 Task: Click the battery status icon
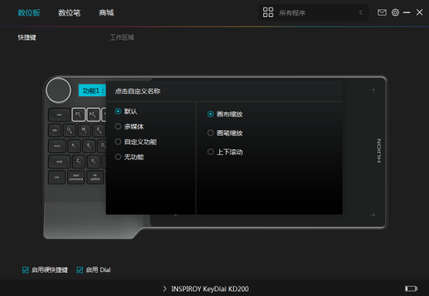click(x=411, y=288)
